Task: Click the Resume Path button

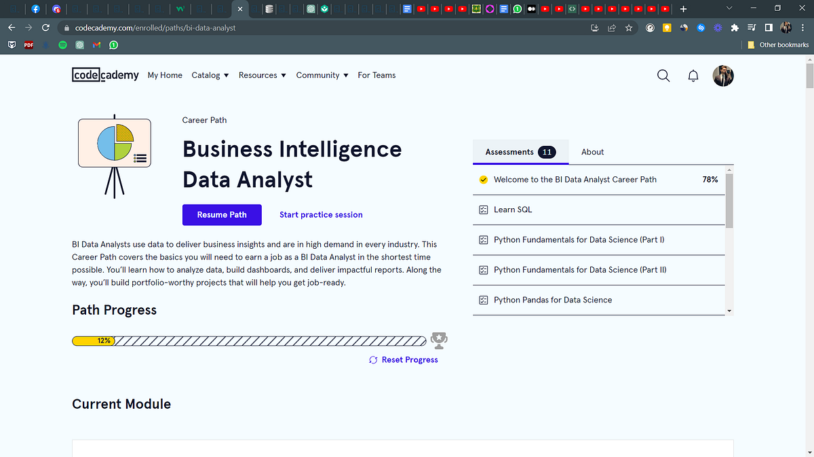Action: tap(222, 214)
